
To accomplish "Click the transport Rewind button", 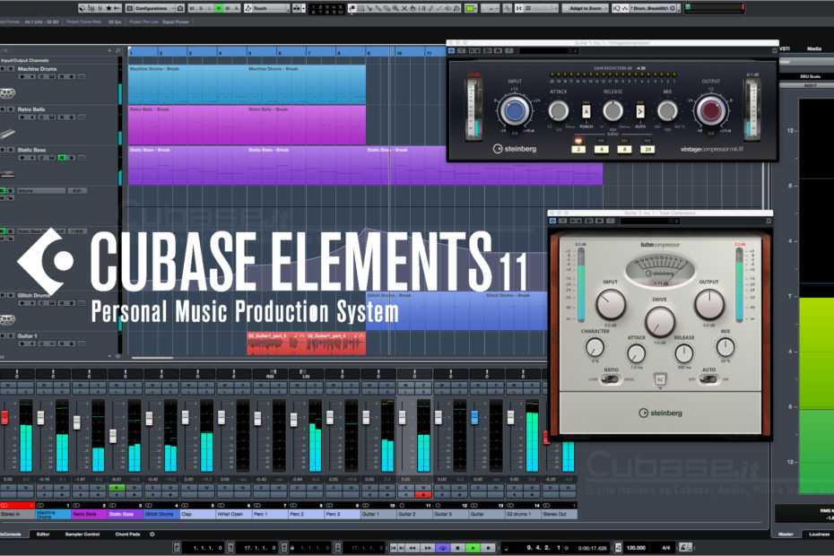I will 413,547.
